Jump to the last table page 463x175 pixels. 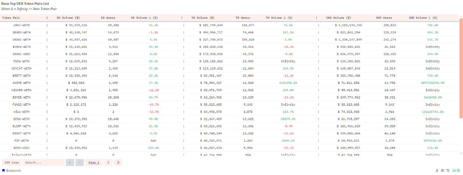pyautogui.click(x=118, y=163)
